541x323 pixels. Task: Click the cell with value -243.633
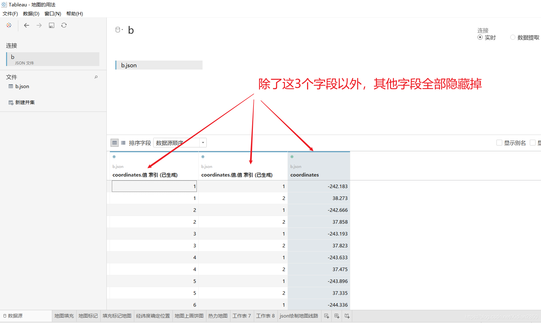tap(319, 257)
